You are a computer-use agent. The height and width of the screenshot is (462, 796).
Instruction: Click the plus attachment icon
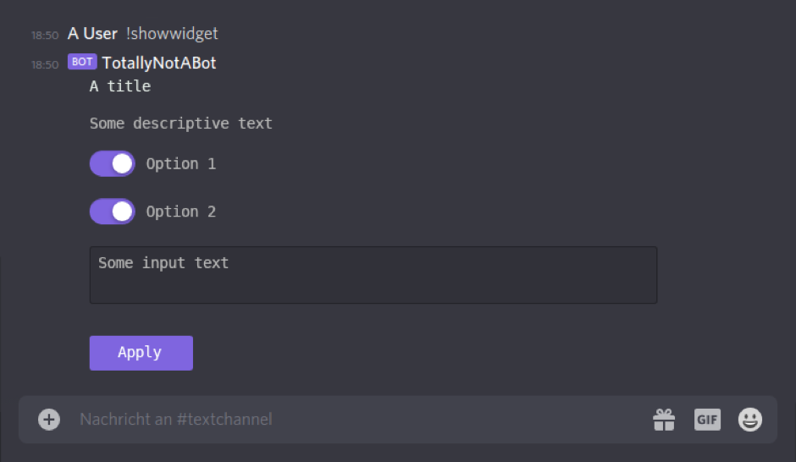(49, 420)
